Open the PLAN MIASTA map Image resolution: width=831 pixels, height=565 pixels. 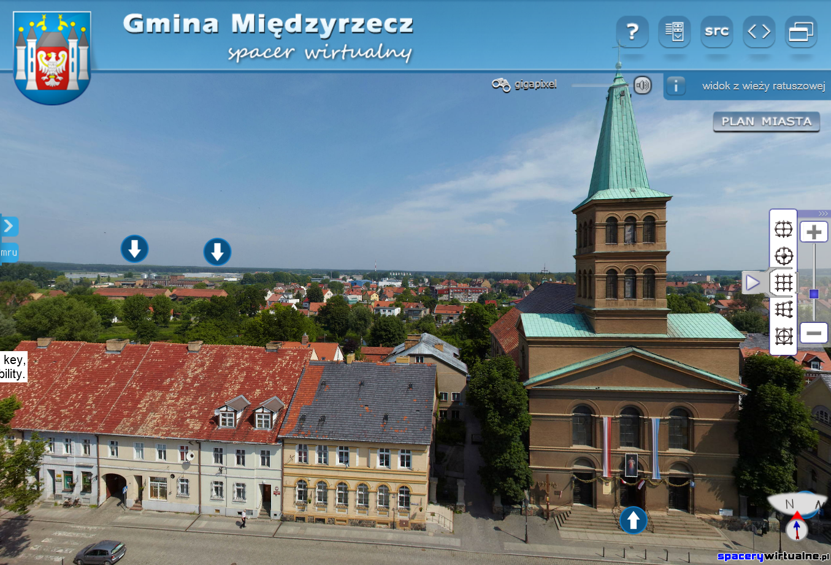point(766,121)
